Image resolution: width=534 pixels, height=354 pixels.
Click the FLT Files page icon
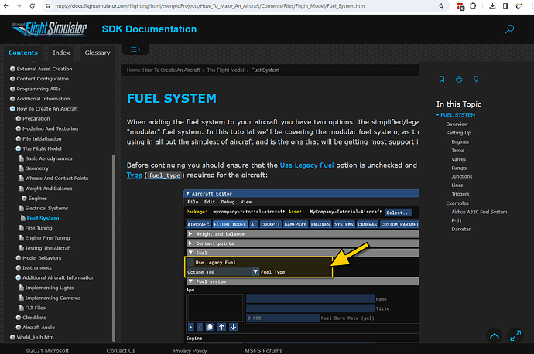tap(22, 308)
